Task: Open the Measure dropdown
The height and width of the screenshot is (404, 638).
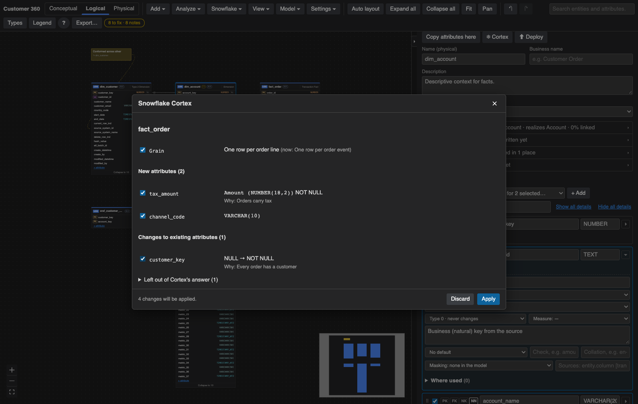Action: click(579, 319)
